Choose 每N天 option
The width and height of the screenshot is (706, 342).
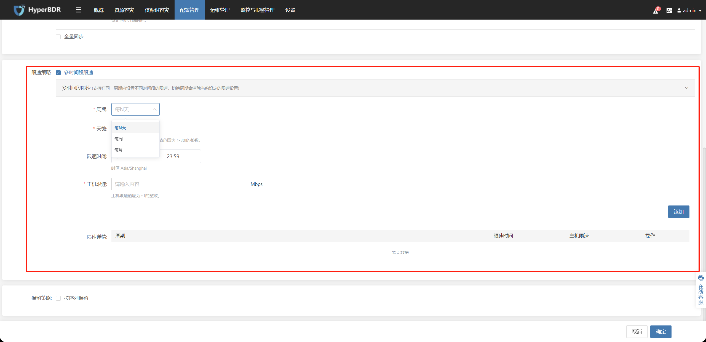click(135, 128)
